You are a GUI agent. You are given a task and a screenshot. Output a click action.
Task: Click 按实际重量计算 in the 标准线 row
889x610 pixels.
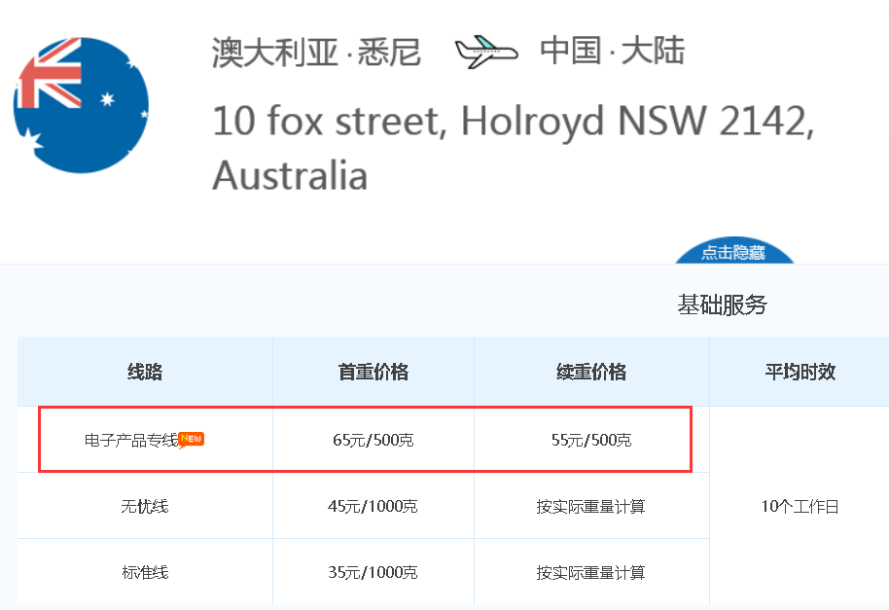coord(591,572)
